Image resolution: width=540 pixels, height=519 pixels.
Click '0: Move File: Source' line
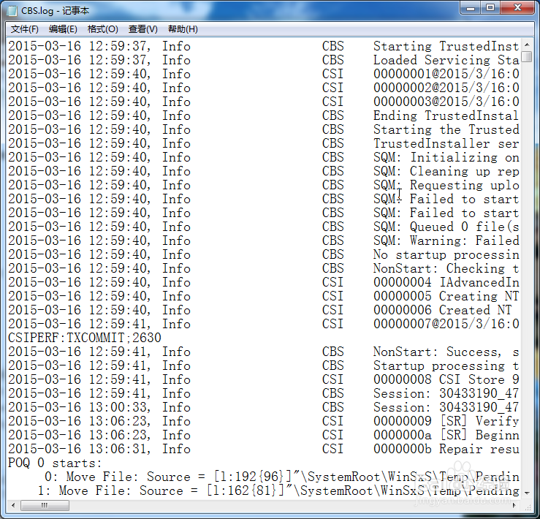pos(282,477)
